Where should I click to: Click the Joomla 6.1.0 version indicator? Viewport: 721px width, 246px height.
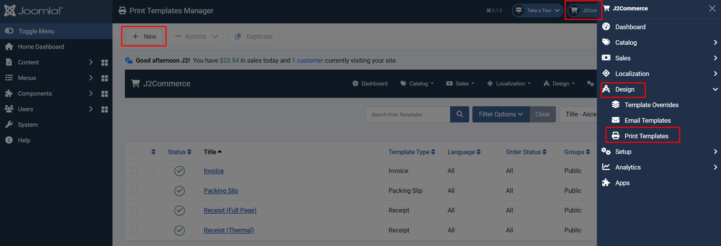click(494, 11)
